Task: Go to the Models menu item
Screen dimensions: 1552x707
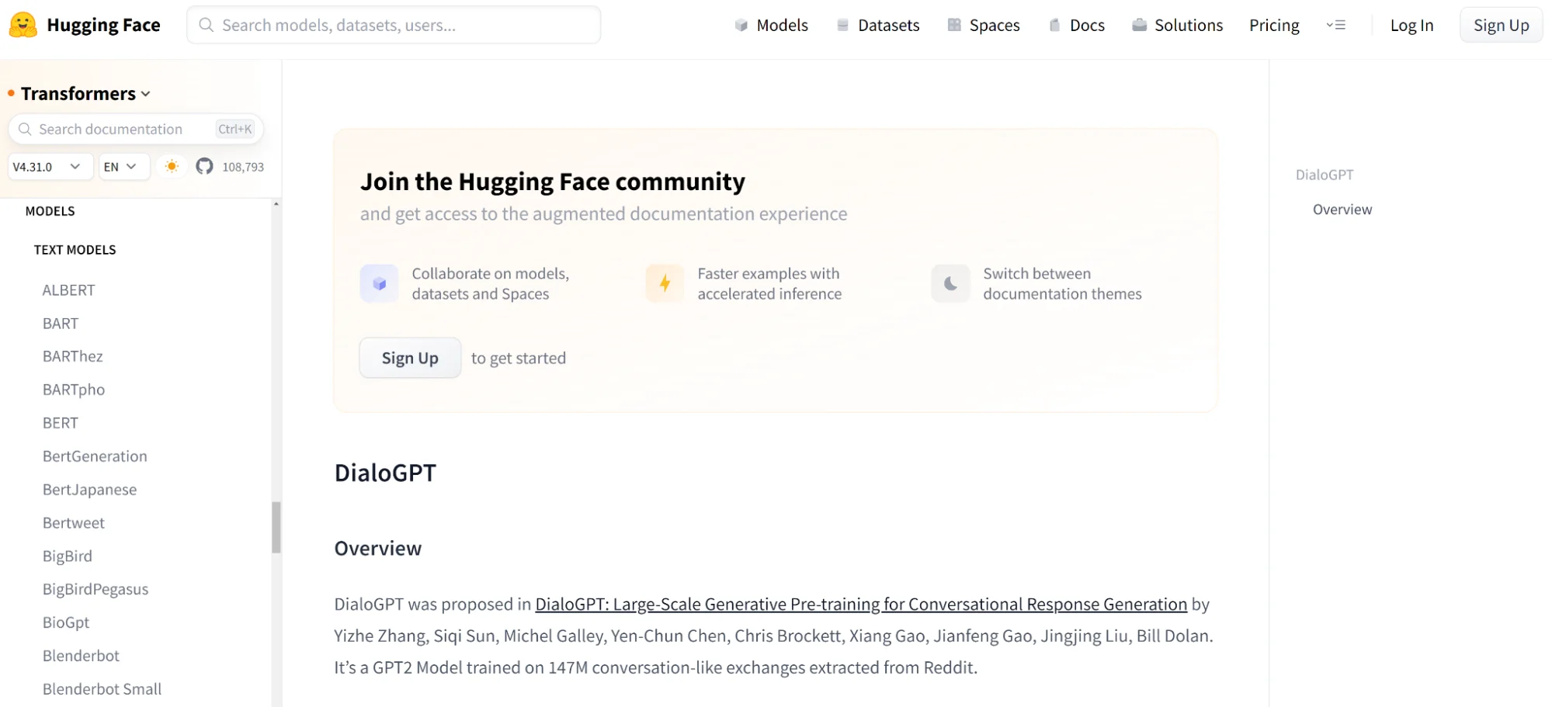Action: click(x=772, y=25)
